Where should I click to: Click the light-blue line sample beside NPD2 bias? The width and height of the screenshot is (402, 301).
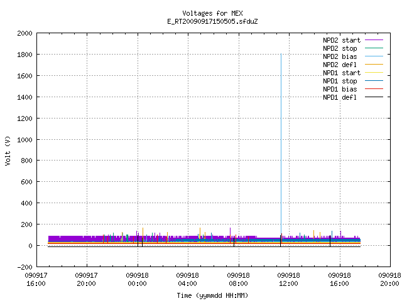click(374, 56)
